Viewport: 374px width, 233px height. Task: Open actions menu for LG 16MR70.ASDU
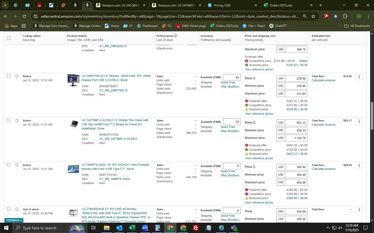click(359, 166)
